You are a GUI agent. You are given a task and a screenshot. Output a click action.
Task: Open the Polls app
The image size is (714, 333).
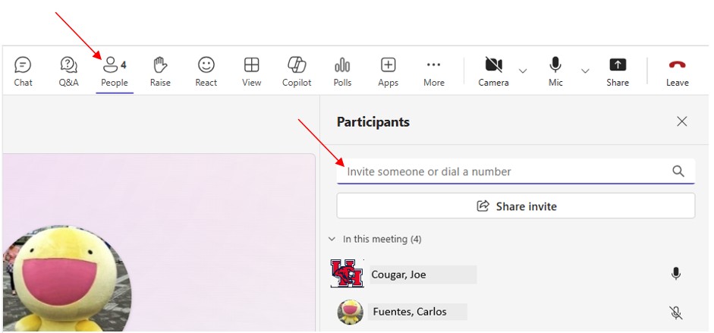(342, 72)
